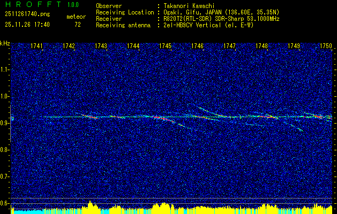Image resolution: width=337 pixels, height=214 pixels.
Task: Click the date 25.11.26 17:40
Action: [27, 25]
